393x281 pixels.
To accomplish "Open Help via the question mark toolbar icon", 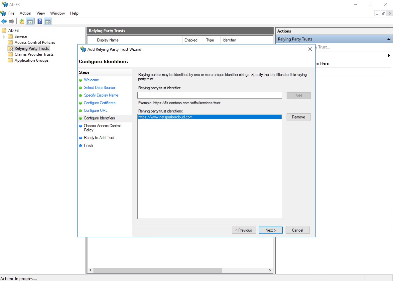I will click(x=40, y=21).
